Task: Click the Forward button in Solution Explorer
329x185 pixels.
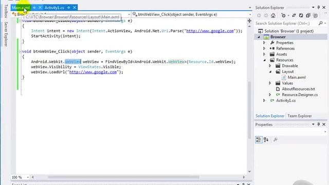Action: pyautogui.click(x=266, y=15)
